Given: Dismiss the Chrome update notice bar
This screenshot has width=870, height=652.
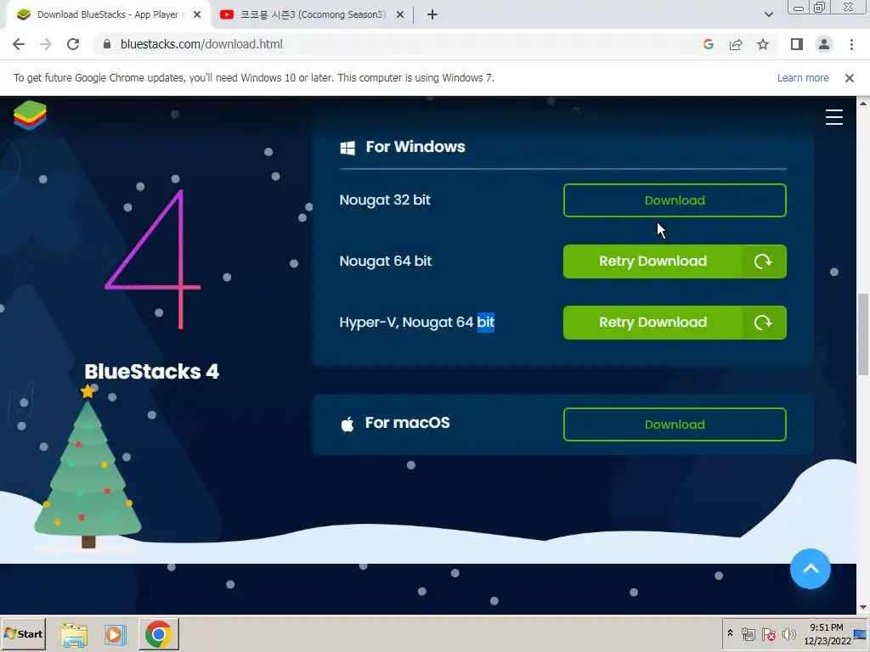Looking at the screenshot, I should point(849,78).
